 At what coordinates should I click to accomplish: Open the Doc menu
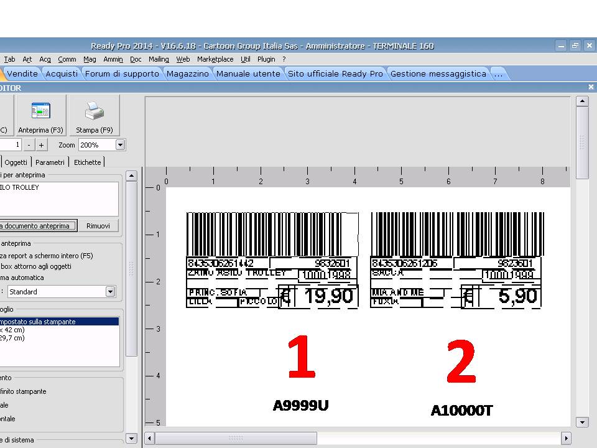tap(136, 59)
